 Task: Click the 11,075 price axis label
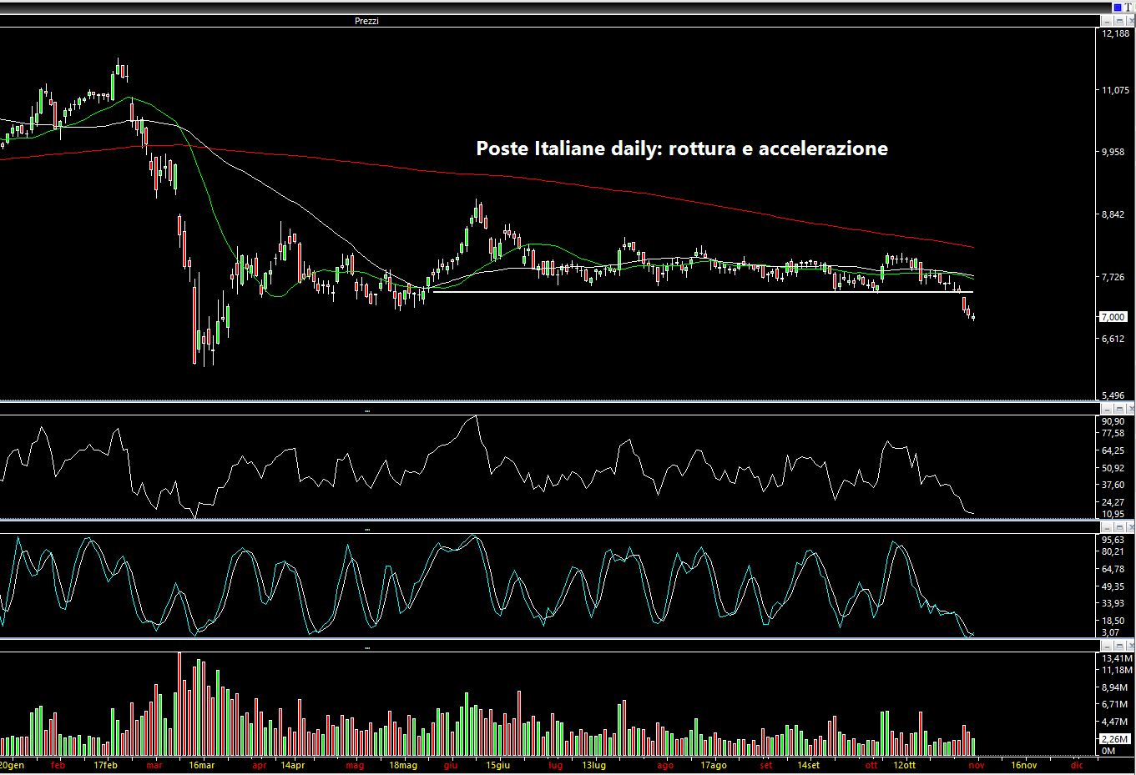[1115, 90]
